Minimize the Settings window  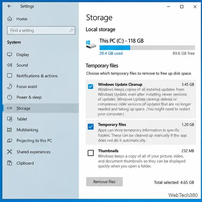pyautogui.click(x=169, y=7)
